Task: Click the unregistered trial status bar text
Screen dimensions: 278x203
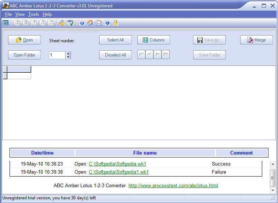Action: [x=49, y=198]
